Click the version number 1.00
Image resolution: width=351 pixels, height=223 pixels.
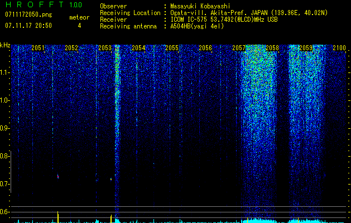[x=76, y=5]
